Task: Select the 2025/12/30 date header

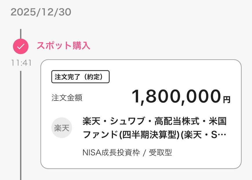Action: (41, 12)
